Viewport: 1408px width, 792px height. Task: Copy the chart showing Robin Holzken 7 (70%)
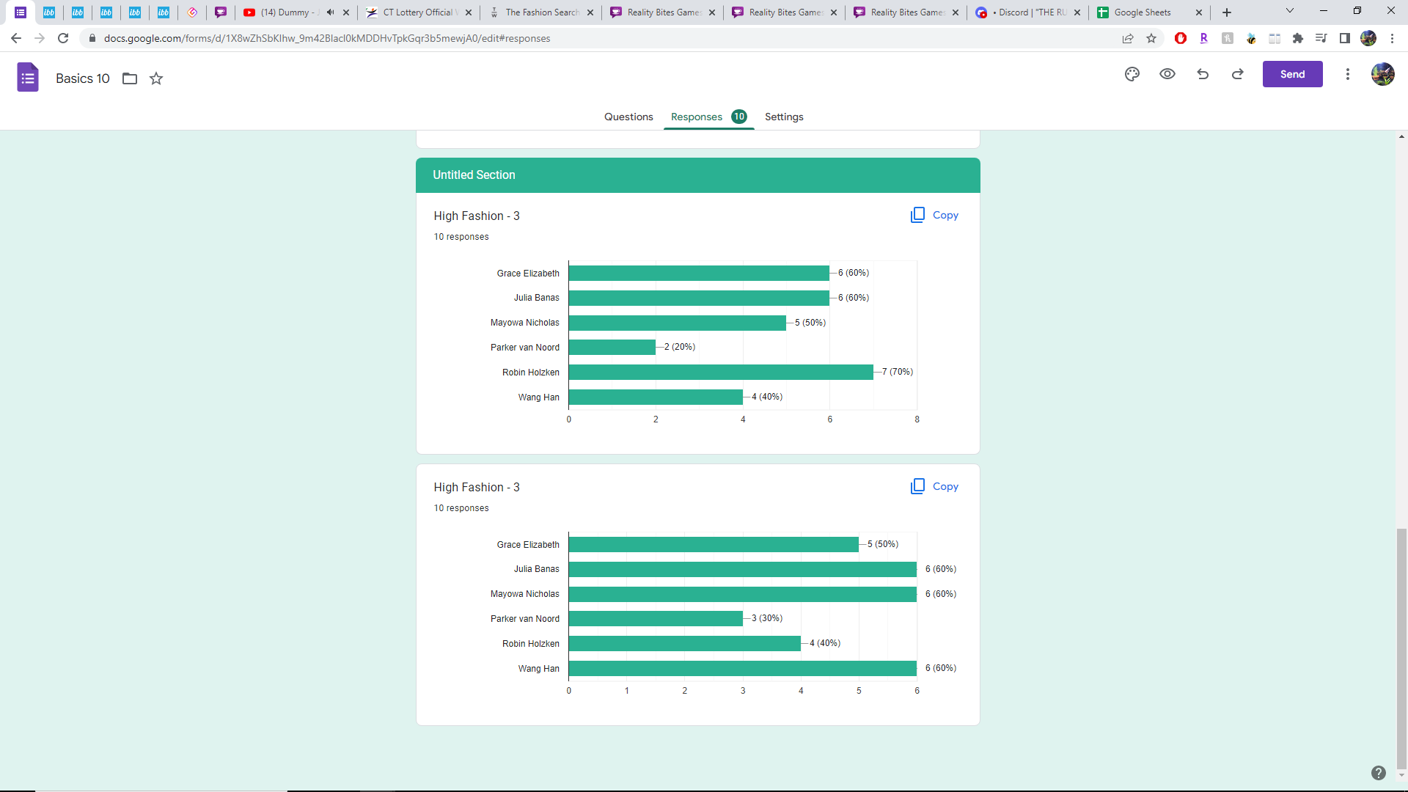[x=934, y=215]
